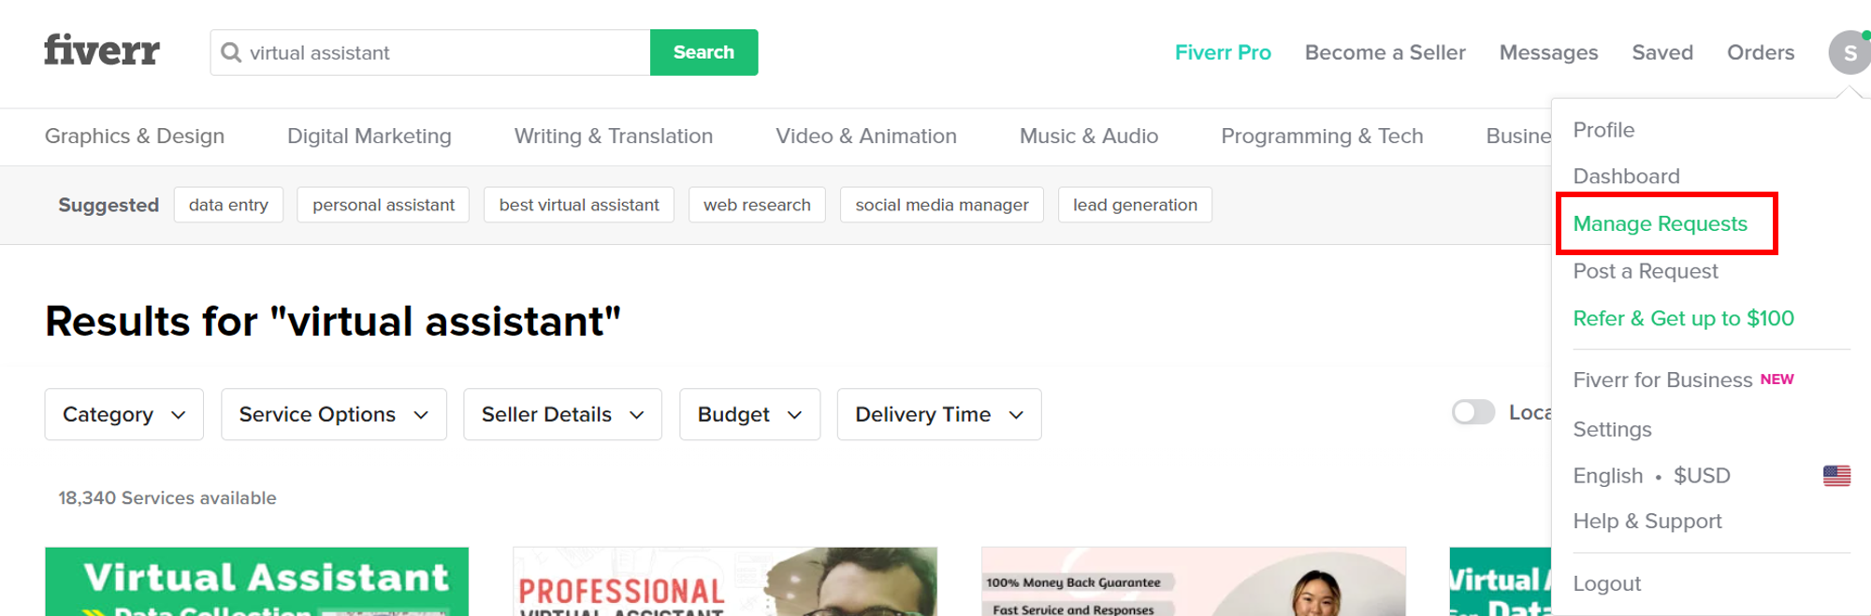
Task: Open the Budget filter dropdown
Action: (750, 414)
